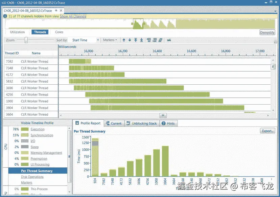Open the Synchronization report link
This screenshot has width=280, height=197.
pos(42,135)
